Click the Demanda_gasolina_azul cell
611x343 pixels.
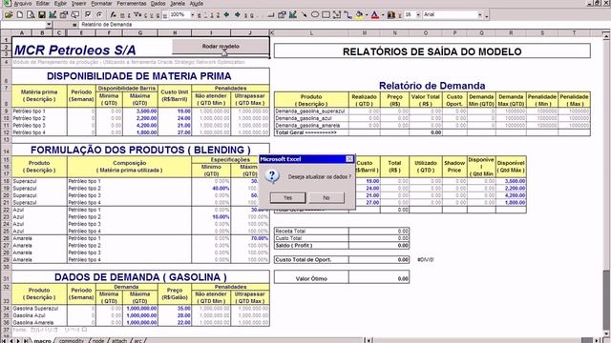[311, 118]
